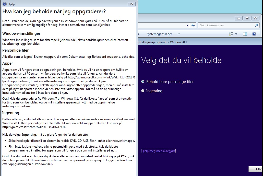Click the Windows 8.1 installer title bar

200,42
